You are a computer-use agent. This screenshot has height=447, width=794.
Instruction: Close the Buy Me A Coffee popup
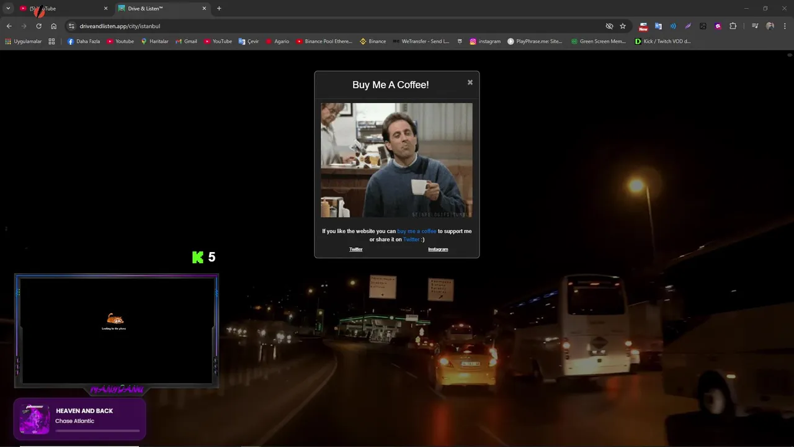[470, 82]
